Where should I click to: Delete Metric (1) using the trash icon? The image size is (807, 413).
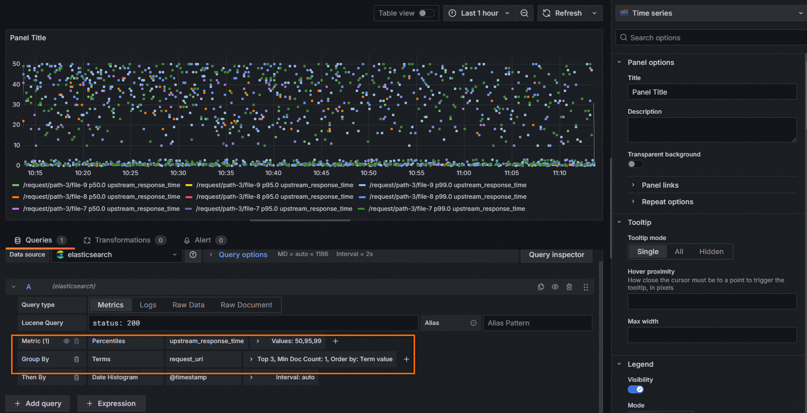(x=77, y=341)
